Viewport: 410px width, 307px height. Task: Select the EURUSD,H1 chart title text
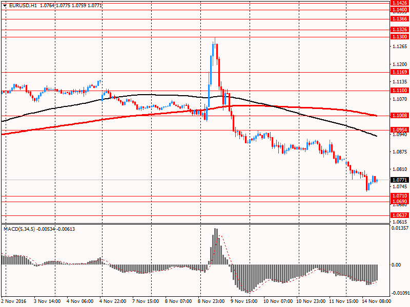coord(23,5)
